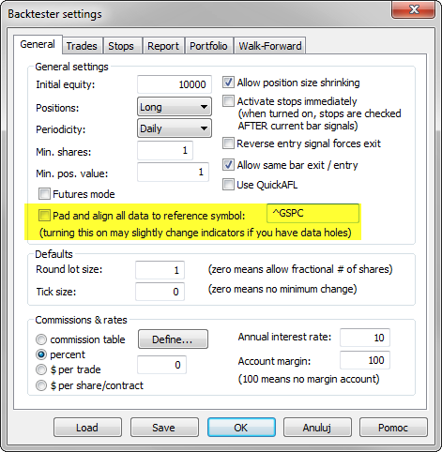Viewport: 442px width, 452px height.
Task: Enable Futures mode checkbox
Action: [x=44, y=194]
